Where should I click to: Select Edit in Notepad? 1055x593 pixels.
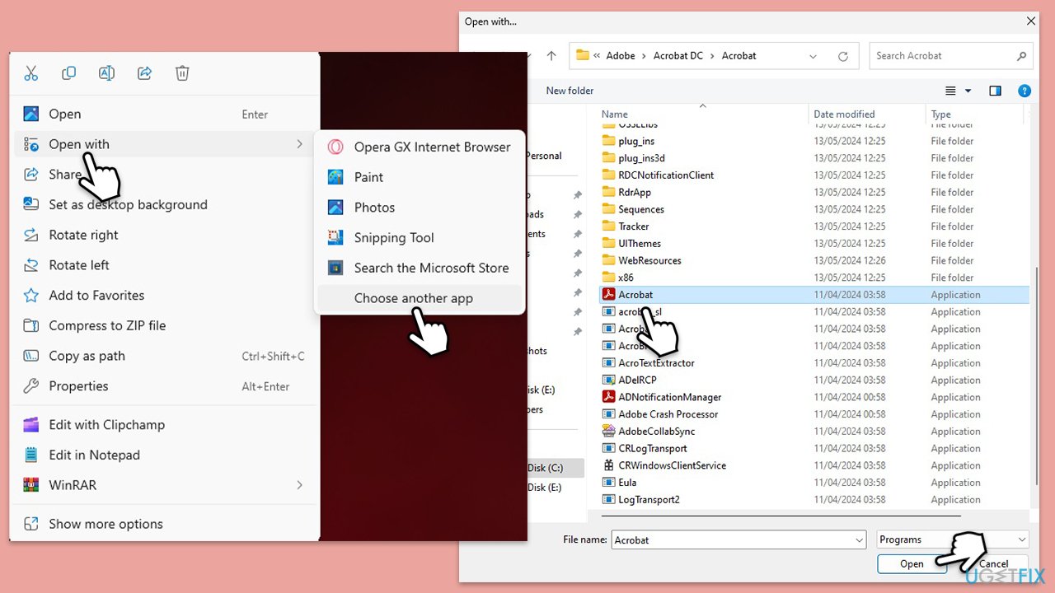coord(164,455)
